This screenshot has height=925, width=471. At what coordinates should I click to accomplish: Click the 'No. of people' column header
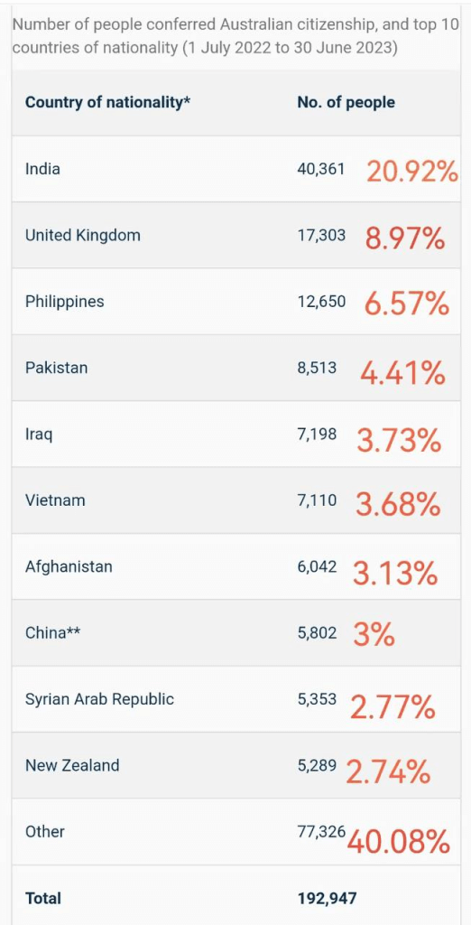click(x=346, y=102)
